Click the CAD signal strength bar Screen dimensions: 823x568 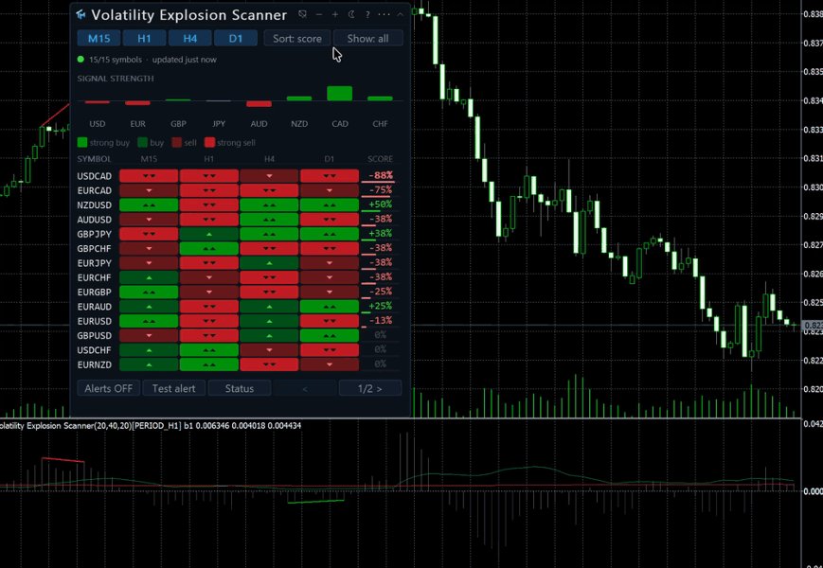tap(340, 94)
